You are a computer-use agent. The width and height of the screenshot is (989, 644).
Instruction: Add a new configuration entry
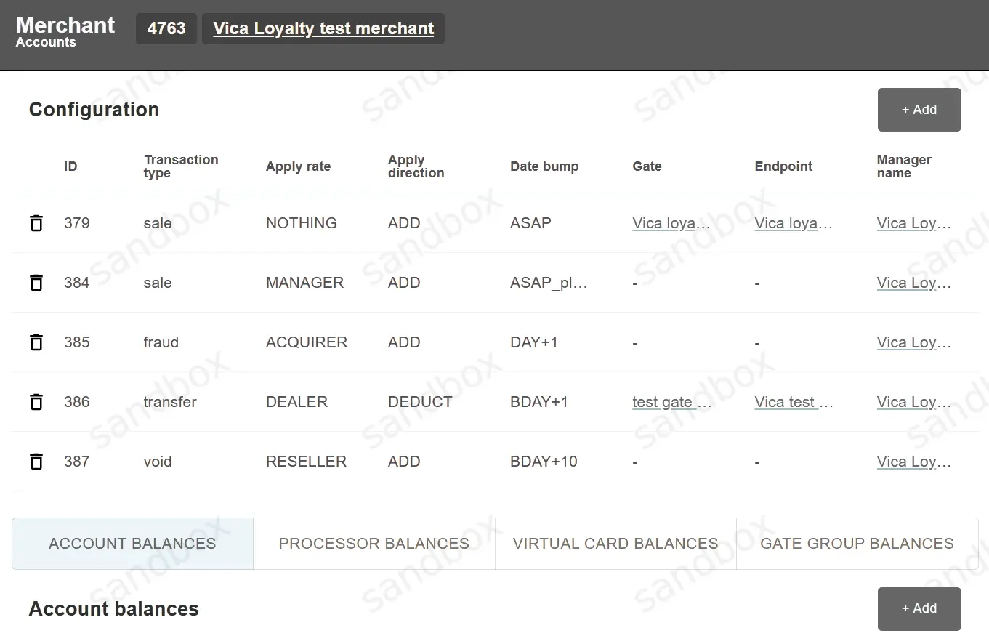click(919, 110)
